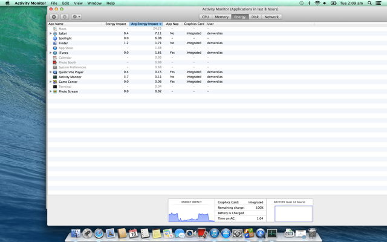Open the Network tab
Image resolution: width=387 pixels, height=242 pixels.
click(x=272, y=17)
